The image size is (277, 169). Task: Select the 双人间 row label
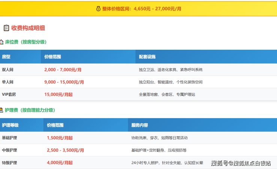(x=7, y=70)
